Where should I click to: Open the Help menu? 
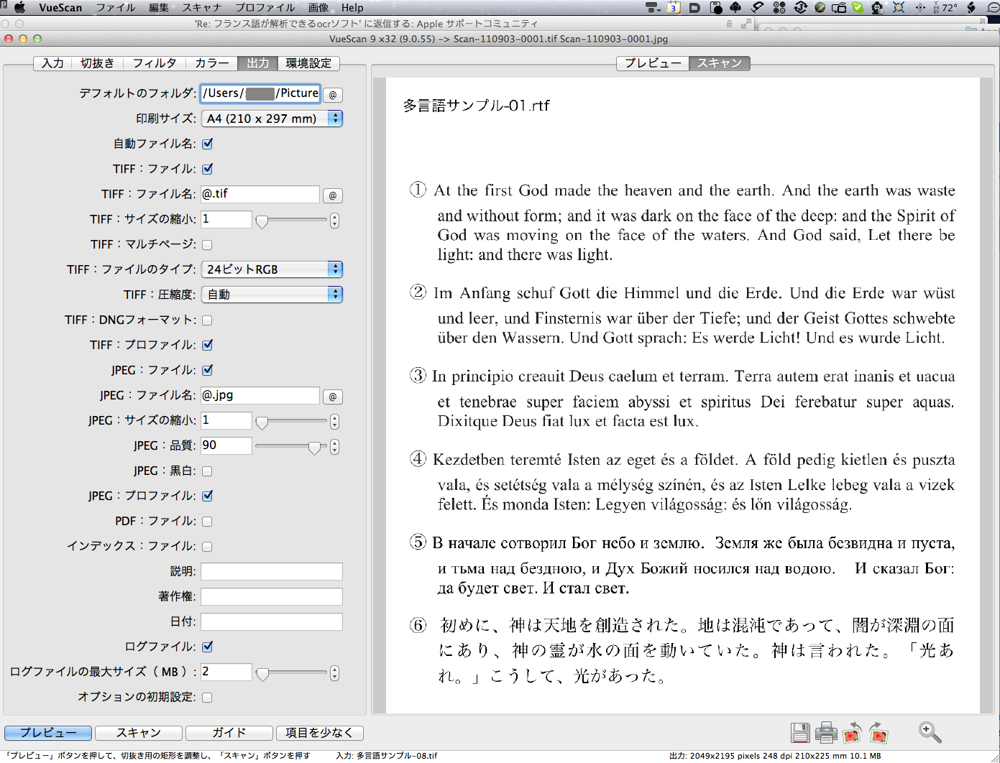click(352, 7)
